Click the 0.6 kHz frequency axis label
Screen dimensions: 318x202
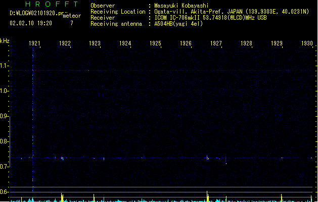click(x=4, y=192)
